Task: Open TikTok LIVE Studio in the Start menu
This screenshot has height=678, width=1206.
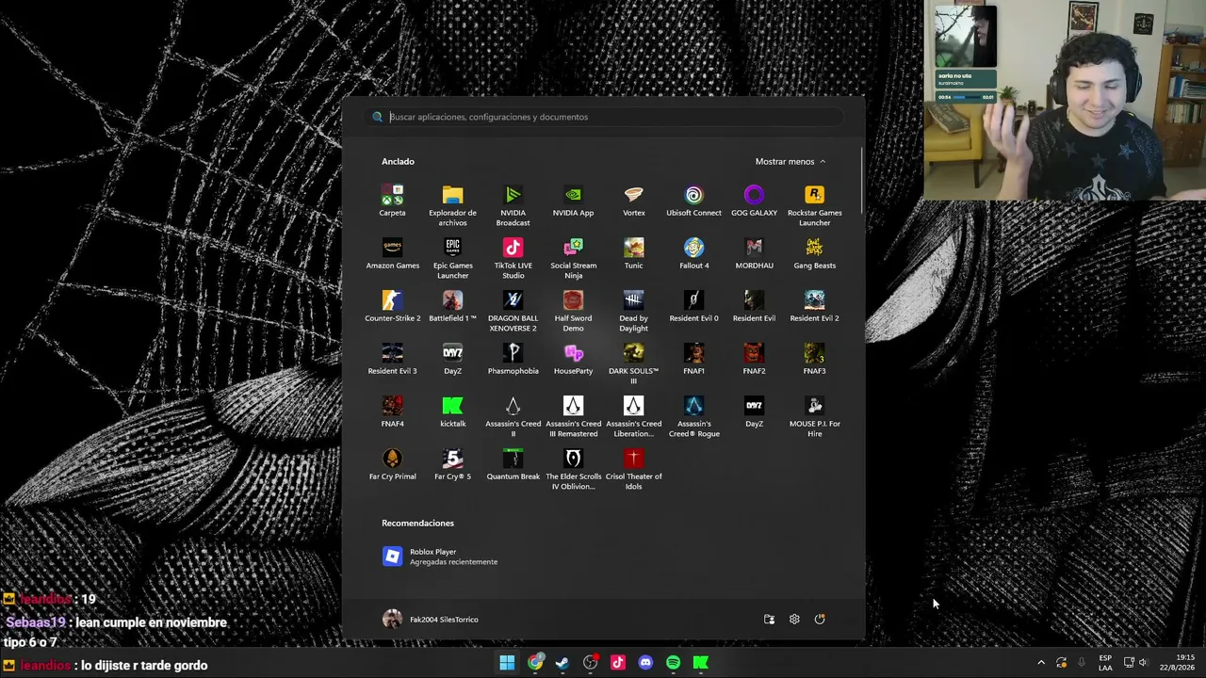Action: click(x=513, y=259)
